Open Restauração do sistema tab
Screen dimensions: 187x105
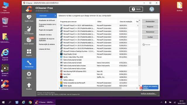[47, 44]
